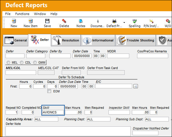Click the Defer Note text area
Screen dimensions: 172x137
pos(68,131)
